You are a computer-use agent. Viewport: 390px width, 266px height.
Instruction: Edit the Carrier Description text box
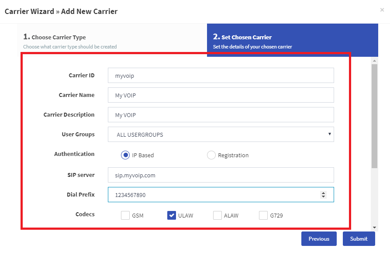coord(221,115)
